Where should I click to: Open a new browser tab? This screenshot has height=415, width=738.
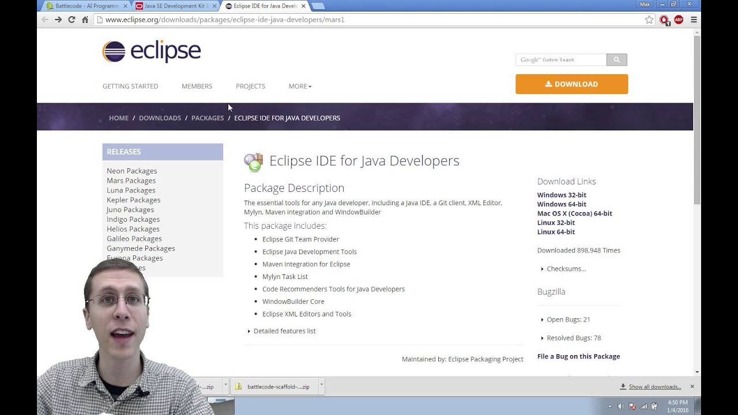(318, 6)
